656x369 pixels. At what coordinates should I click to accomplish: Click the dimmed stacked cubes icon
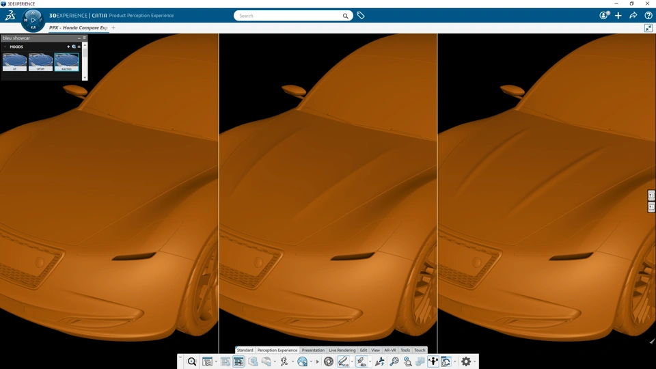click(x=420, y=361)
